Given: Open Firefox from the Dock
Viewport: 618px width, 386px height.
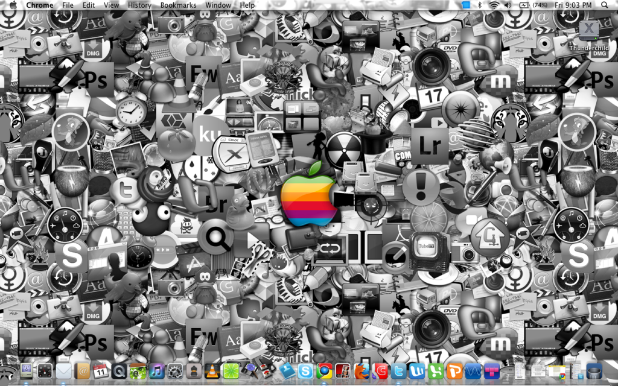Looking at the screenshot, I should 362,372.
